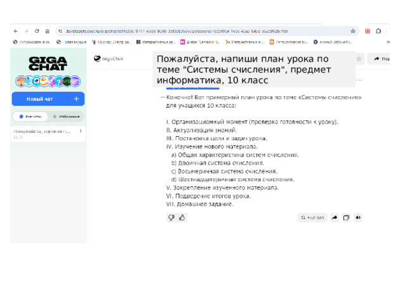Click the text "II. Актуализация знаний."

point(202,130)
